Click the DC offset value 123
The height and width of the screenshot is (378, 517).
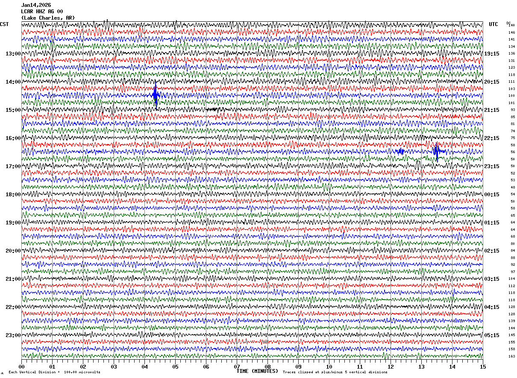pyautogui.click(x=511, y=68)
